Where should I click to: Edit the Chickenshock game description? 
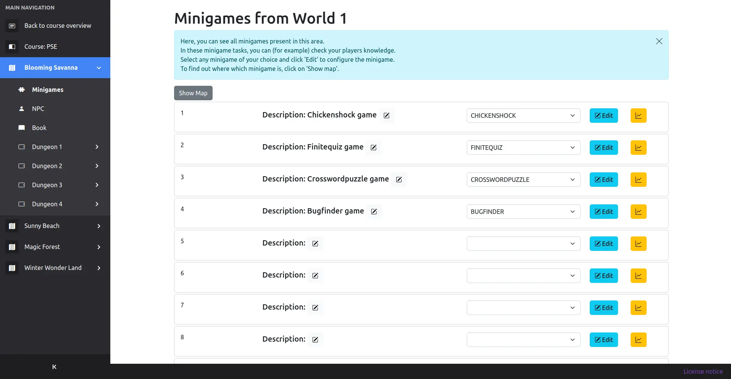click(386, 116)
